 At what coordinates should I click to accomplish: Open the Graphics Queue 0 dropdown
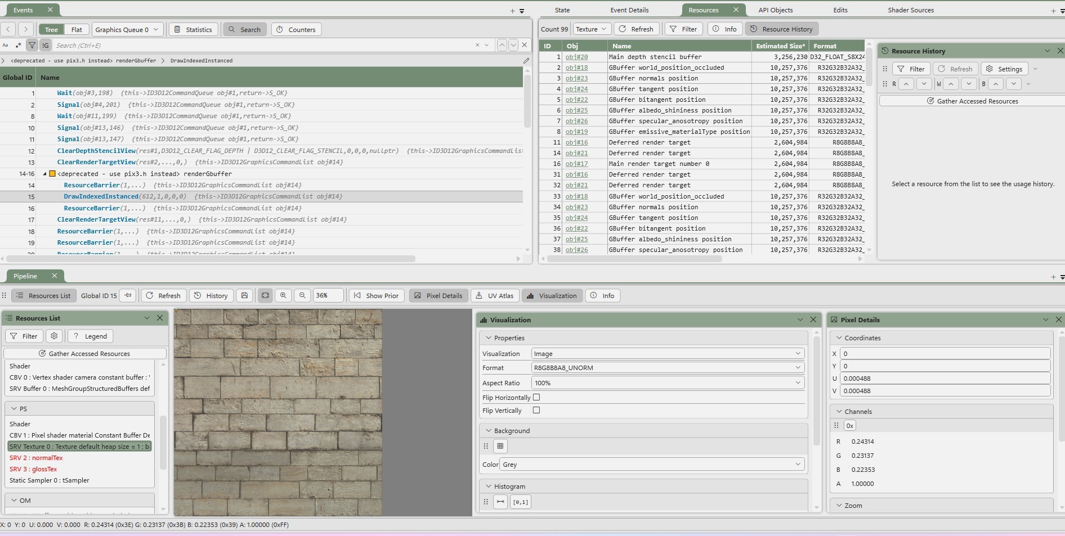click(127, 30)
